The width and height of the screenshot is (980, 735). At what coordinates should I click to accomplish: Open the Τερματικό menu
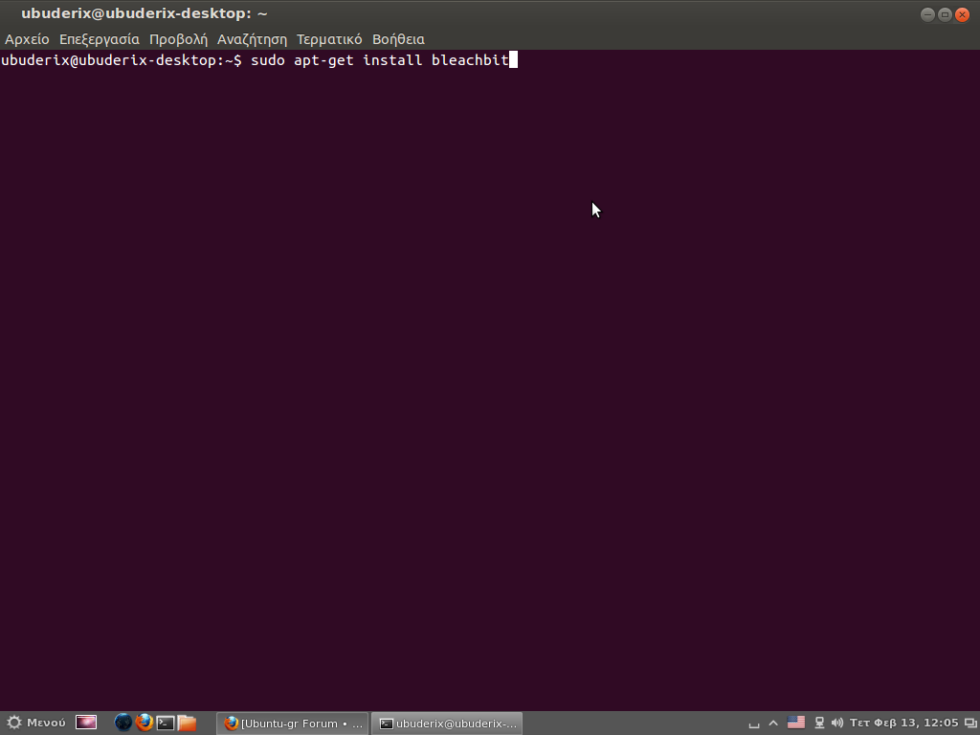(x=329, y=39)
